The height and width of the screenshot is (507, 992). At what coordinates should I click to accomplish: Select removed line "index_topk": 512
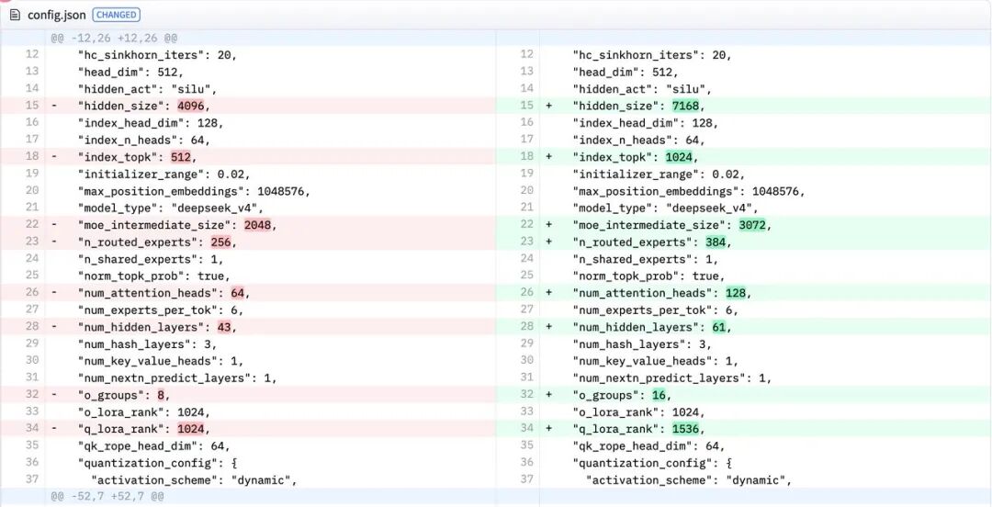(248, 156)
